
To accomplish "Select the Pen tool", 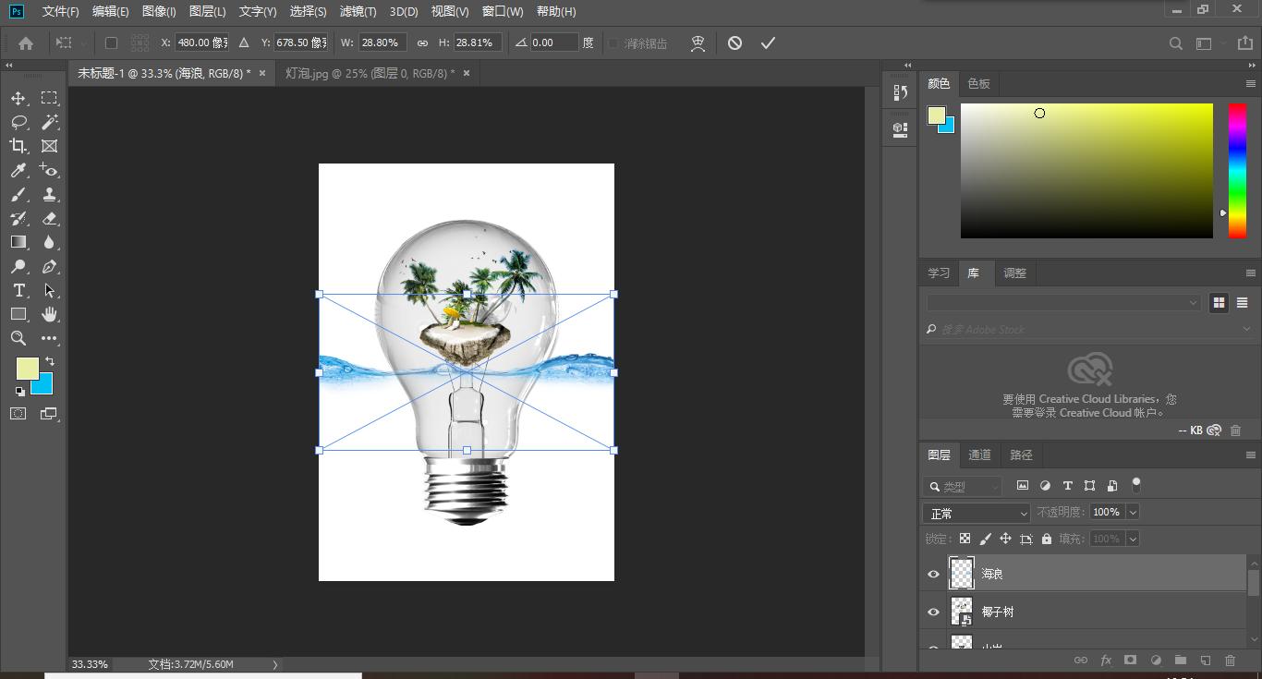I will 50,267.
